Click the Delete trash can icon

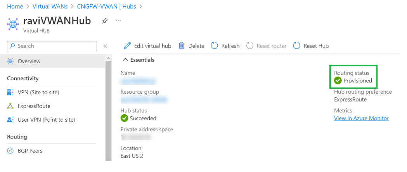pyautogui.click(x=181, y=46)
